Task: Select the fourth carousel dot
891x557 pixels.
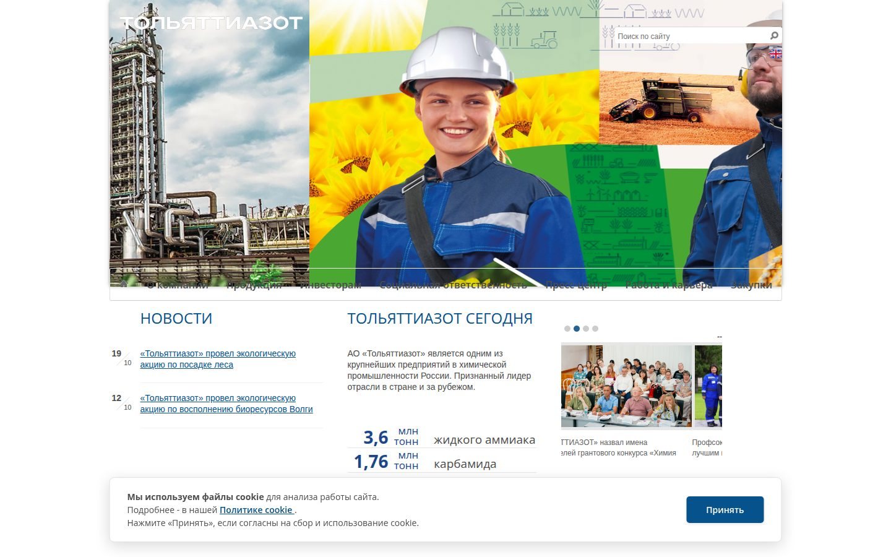Action: click(x=595, y=329)
